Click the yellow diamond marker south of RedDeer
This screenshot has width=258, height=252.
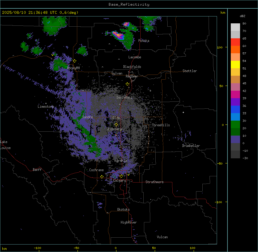pos(128,84)
